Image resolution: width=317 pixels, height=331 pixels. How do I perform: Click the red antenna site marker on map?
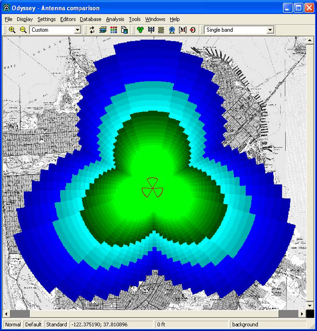click(x=150, y=188)
